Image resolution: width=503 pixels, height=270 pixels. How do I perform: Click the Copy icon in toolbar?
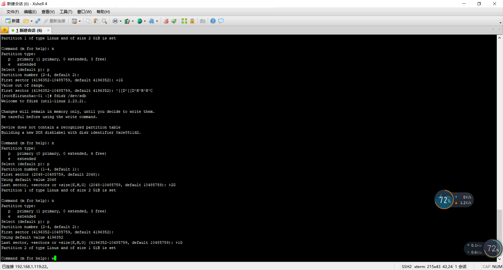click(89, 21)
